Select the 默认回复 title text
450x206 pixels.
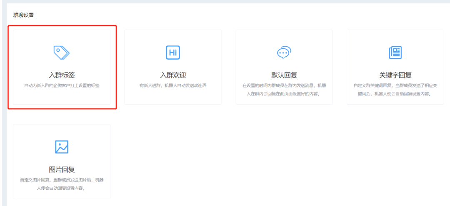pyautogui.click(x=284, y=75)
